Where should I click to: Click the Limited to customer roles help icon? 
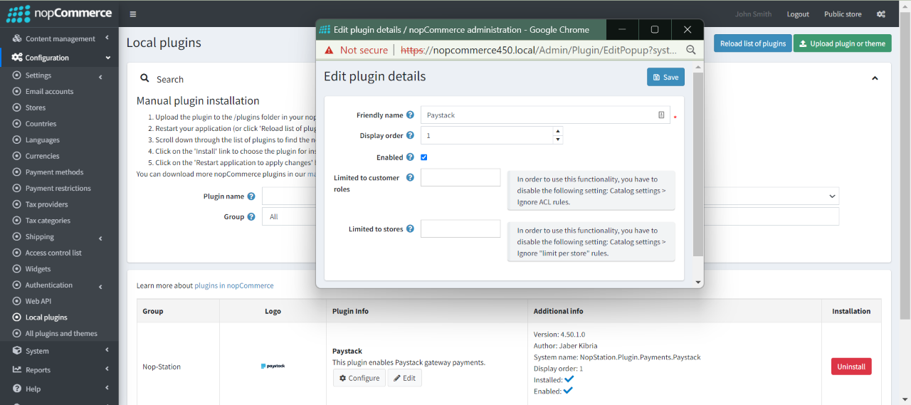click(x=410, y=178)
